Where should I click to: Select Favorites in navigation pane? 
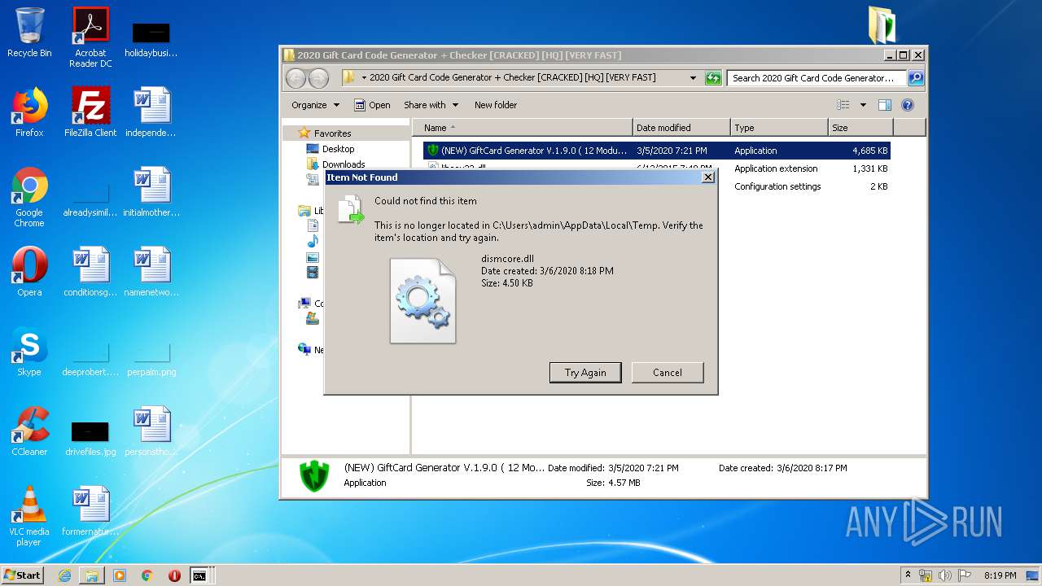click(x=332, y=133)
